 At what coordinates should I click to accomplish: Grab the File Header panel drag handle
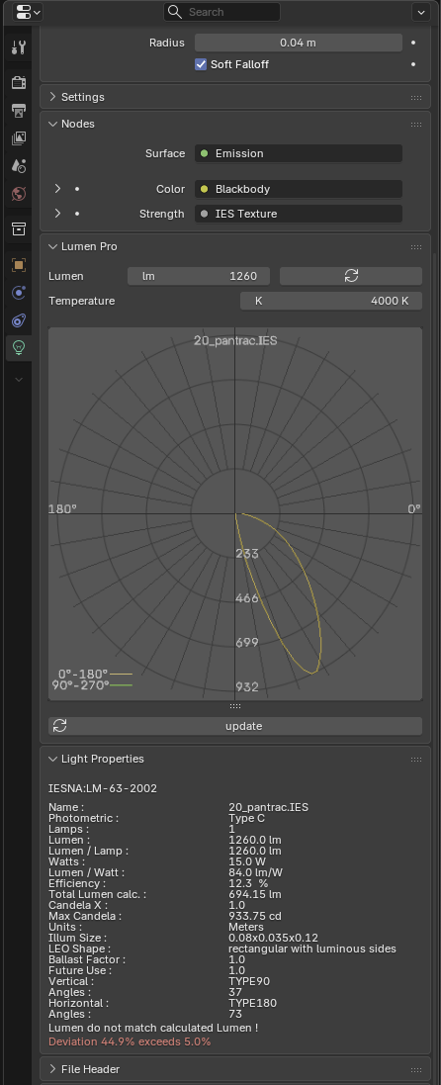[x=416, y=1070]
